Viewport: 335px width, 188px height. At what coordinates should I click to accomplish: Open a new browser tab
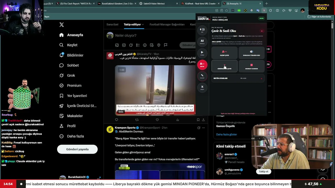(266, 4)
